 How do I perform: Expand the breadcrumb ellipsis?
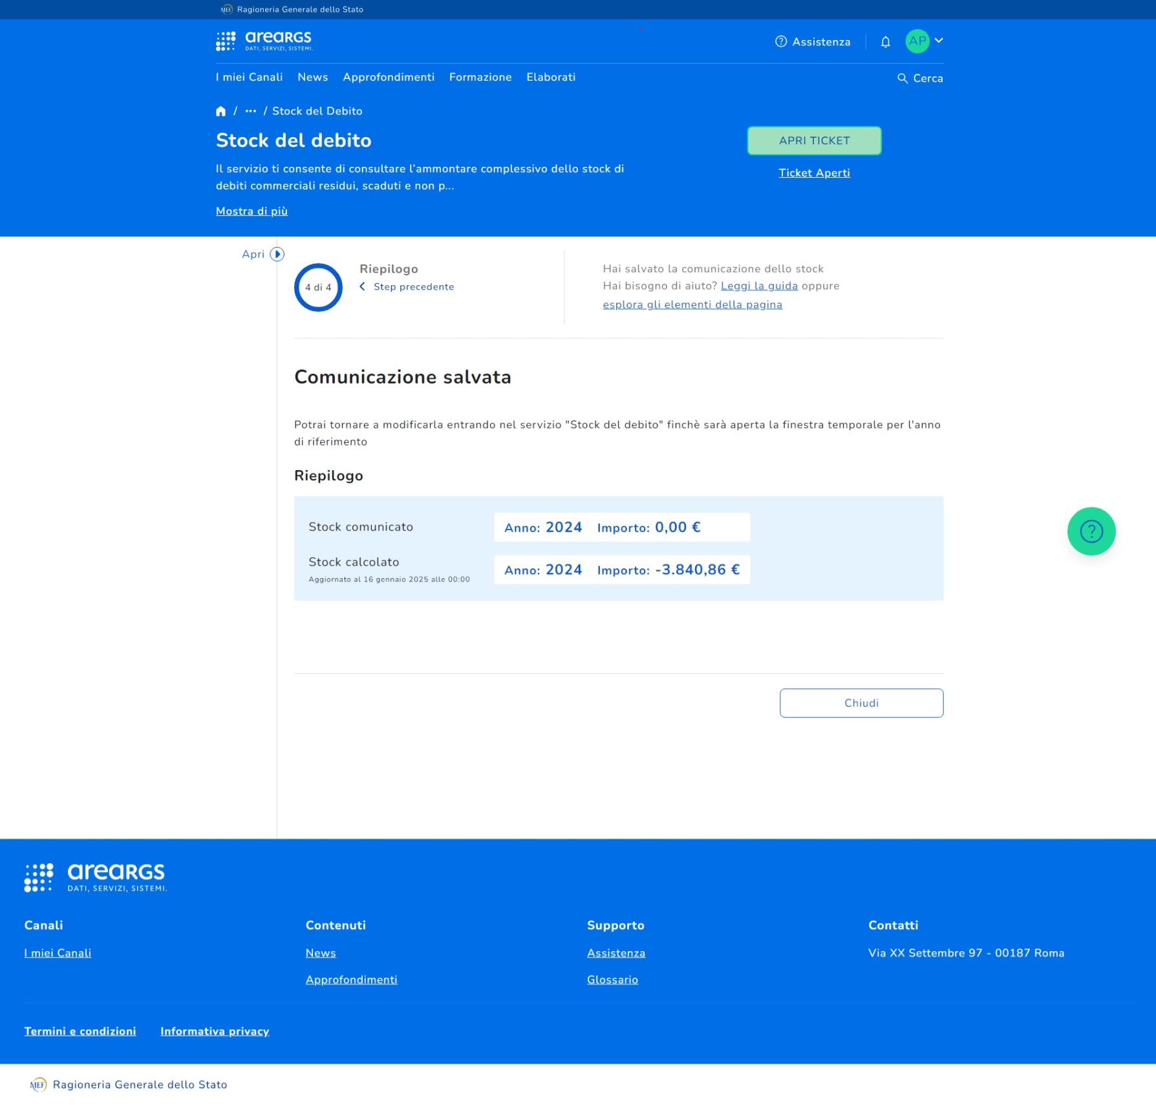(x=251, y=111)
